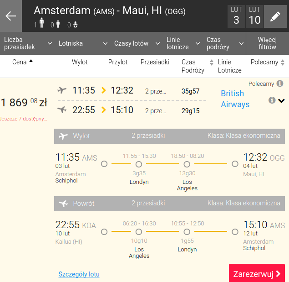Go back using the left arrow icon
Viewport: 289px width, 282px height.
click(x=10, y=16)
